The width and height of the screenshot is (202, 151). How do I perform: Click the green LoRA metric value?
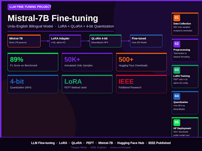tap(73, 82)
